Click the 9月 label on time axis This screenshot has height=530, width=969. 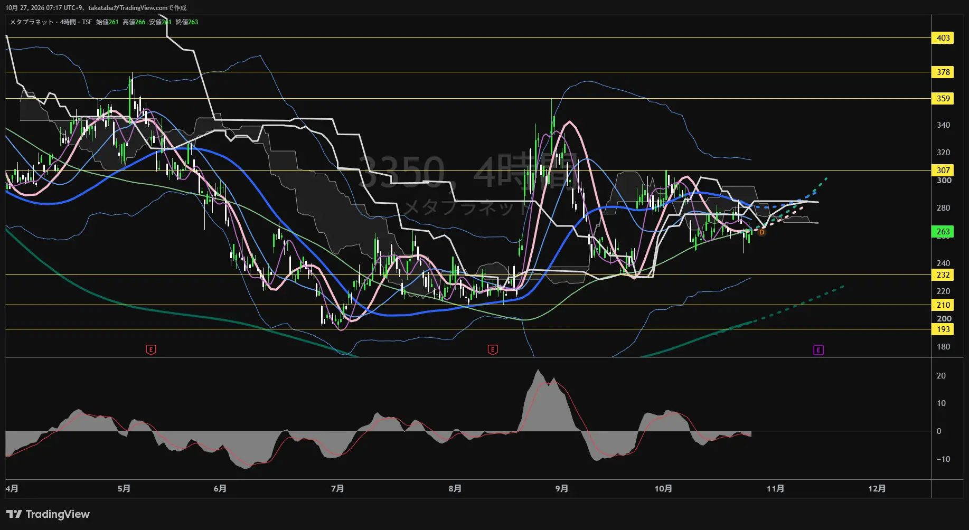(x=562, y=489)
